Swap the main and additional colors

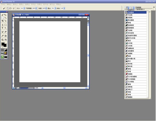(2, 47)
